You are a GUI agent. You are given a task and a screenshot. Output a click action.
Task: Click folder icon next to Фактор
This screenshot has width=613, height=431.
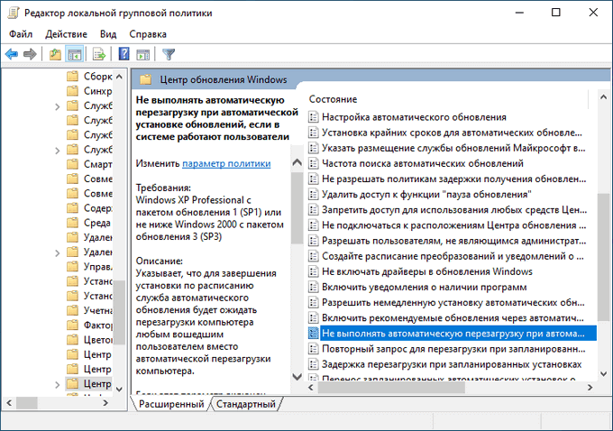(72, 325)
